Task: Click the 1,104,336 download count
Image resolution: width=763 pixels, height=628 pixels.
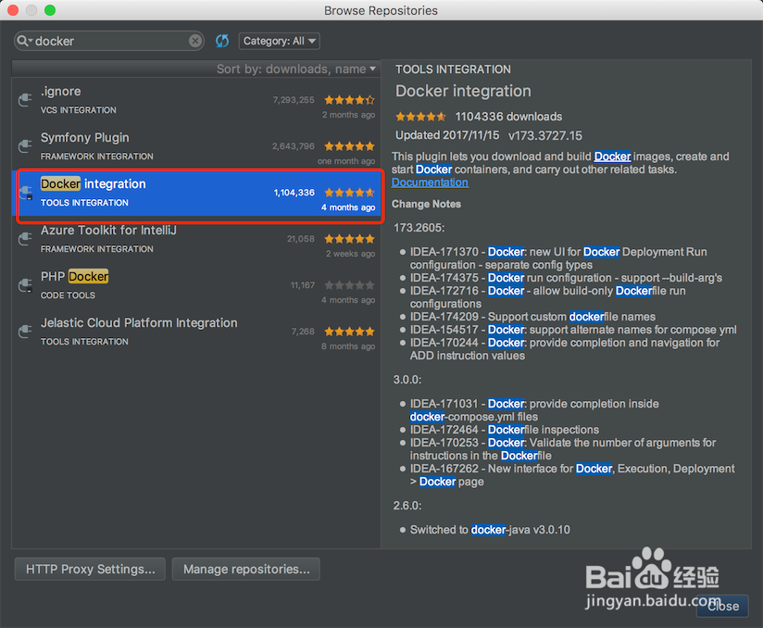Action: coord(294,193)
